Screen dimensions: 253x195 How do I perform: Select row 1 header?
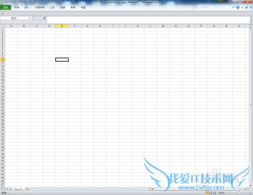[x=3, y=29]
